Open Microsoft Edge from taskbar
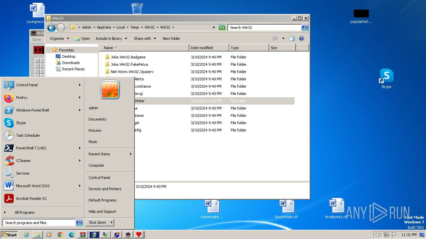The image size is (426, 239). [71, 235]
